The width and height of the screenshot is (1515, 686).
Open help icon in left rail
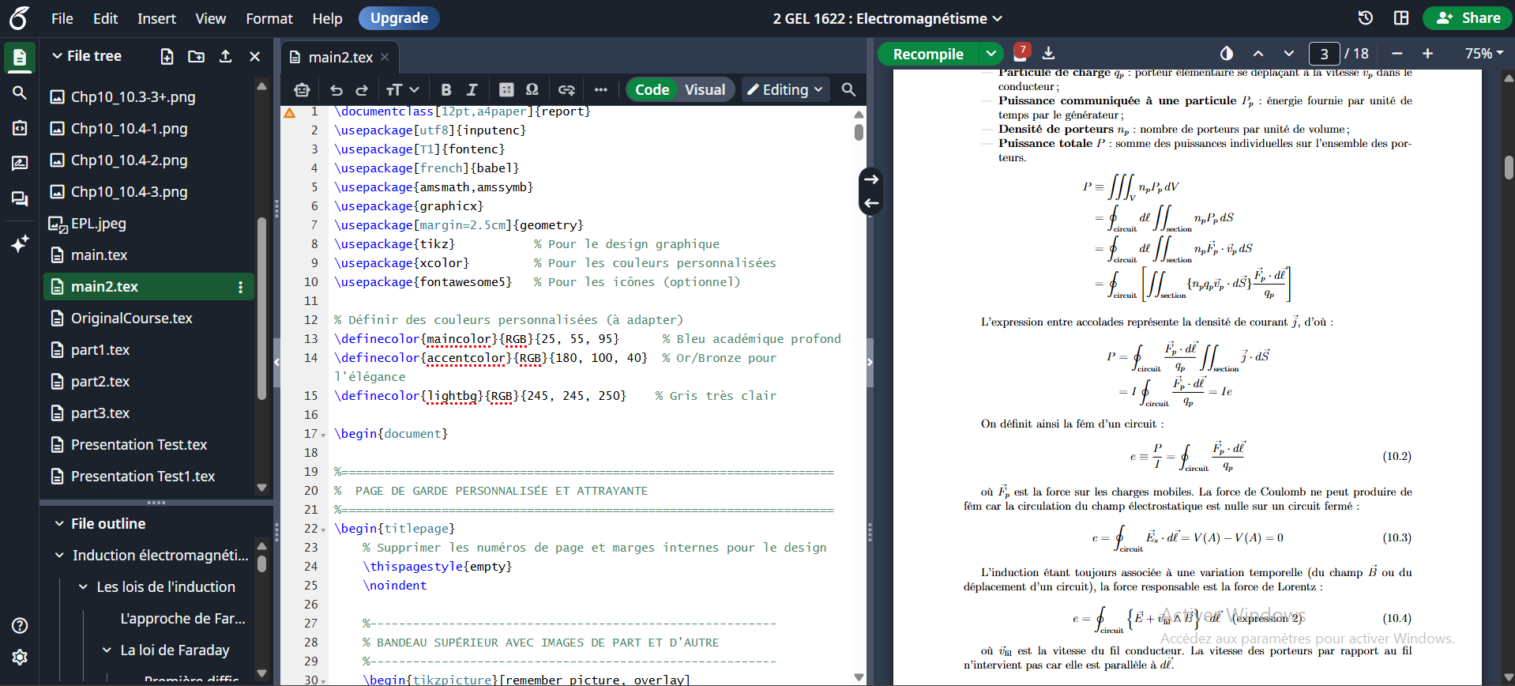coord(20,626)
